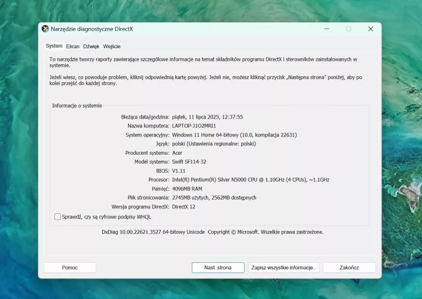Screen dimensions: 422x299
Task: Click the Intel Pentium Silver N5000 processor value
Action: coord(251,180)
